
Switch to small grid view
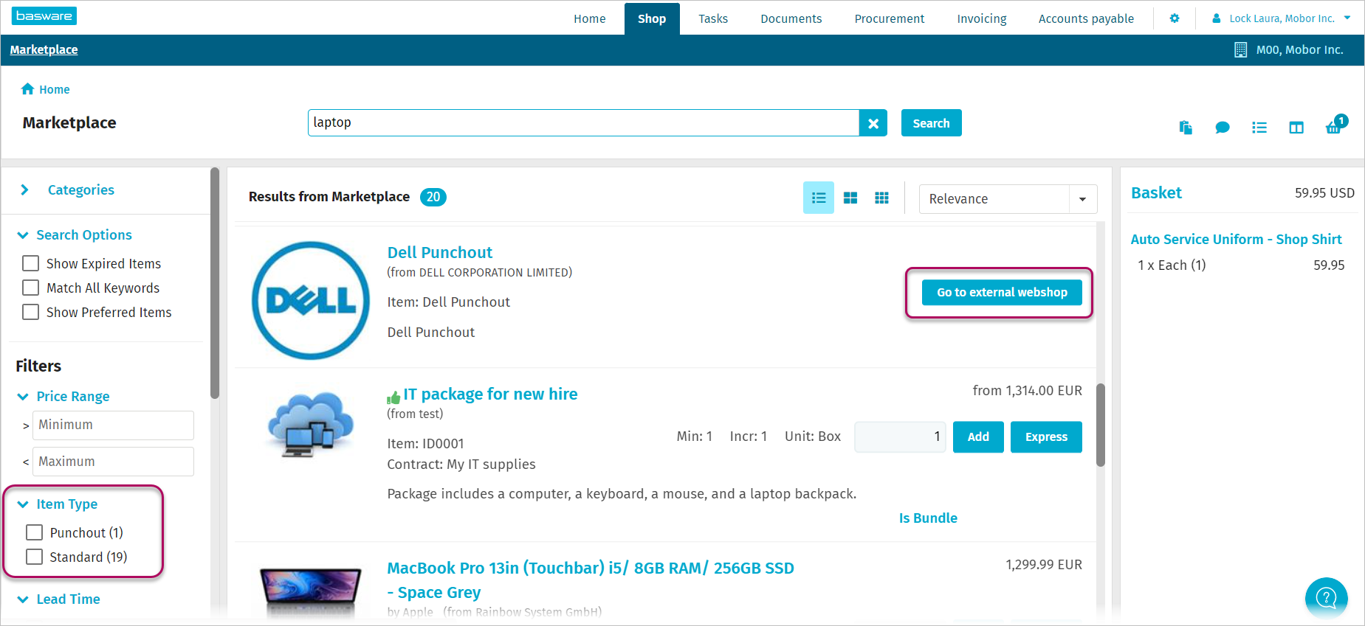[881, 198]
